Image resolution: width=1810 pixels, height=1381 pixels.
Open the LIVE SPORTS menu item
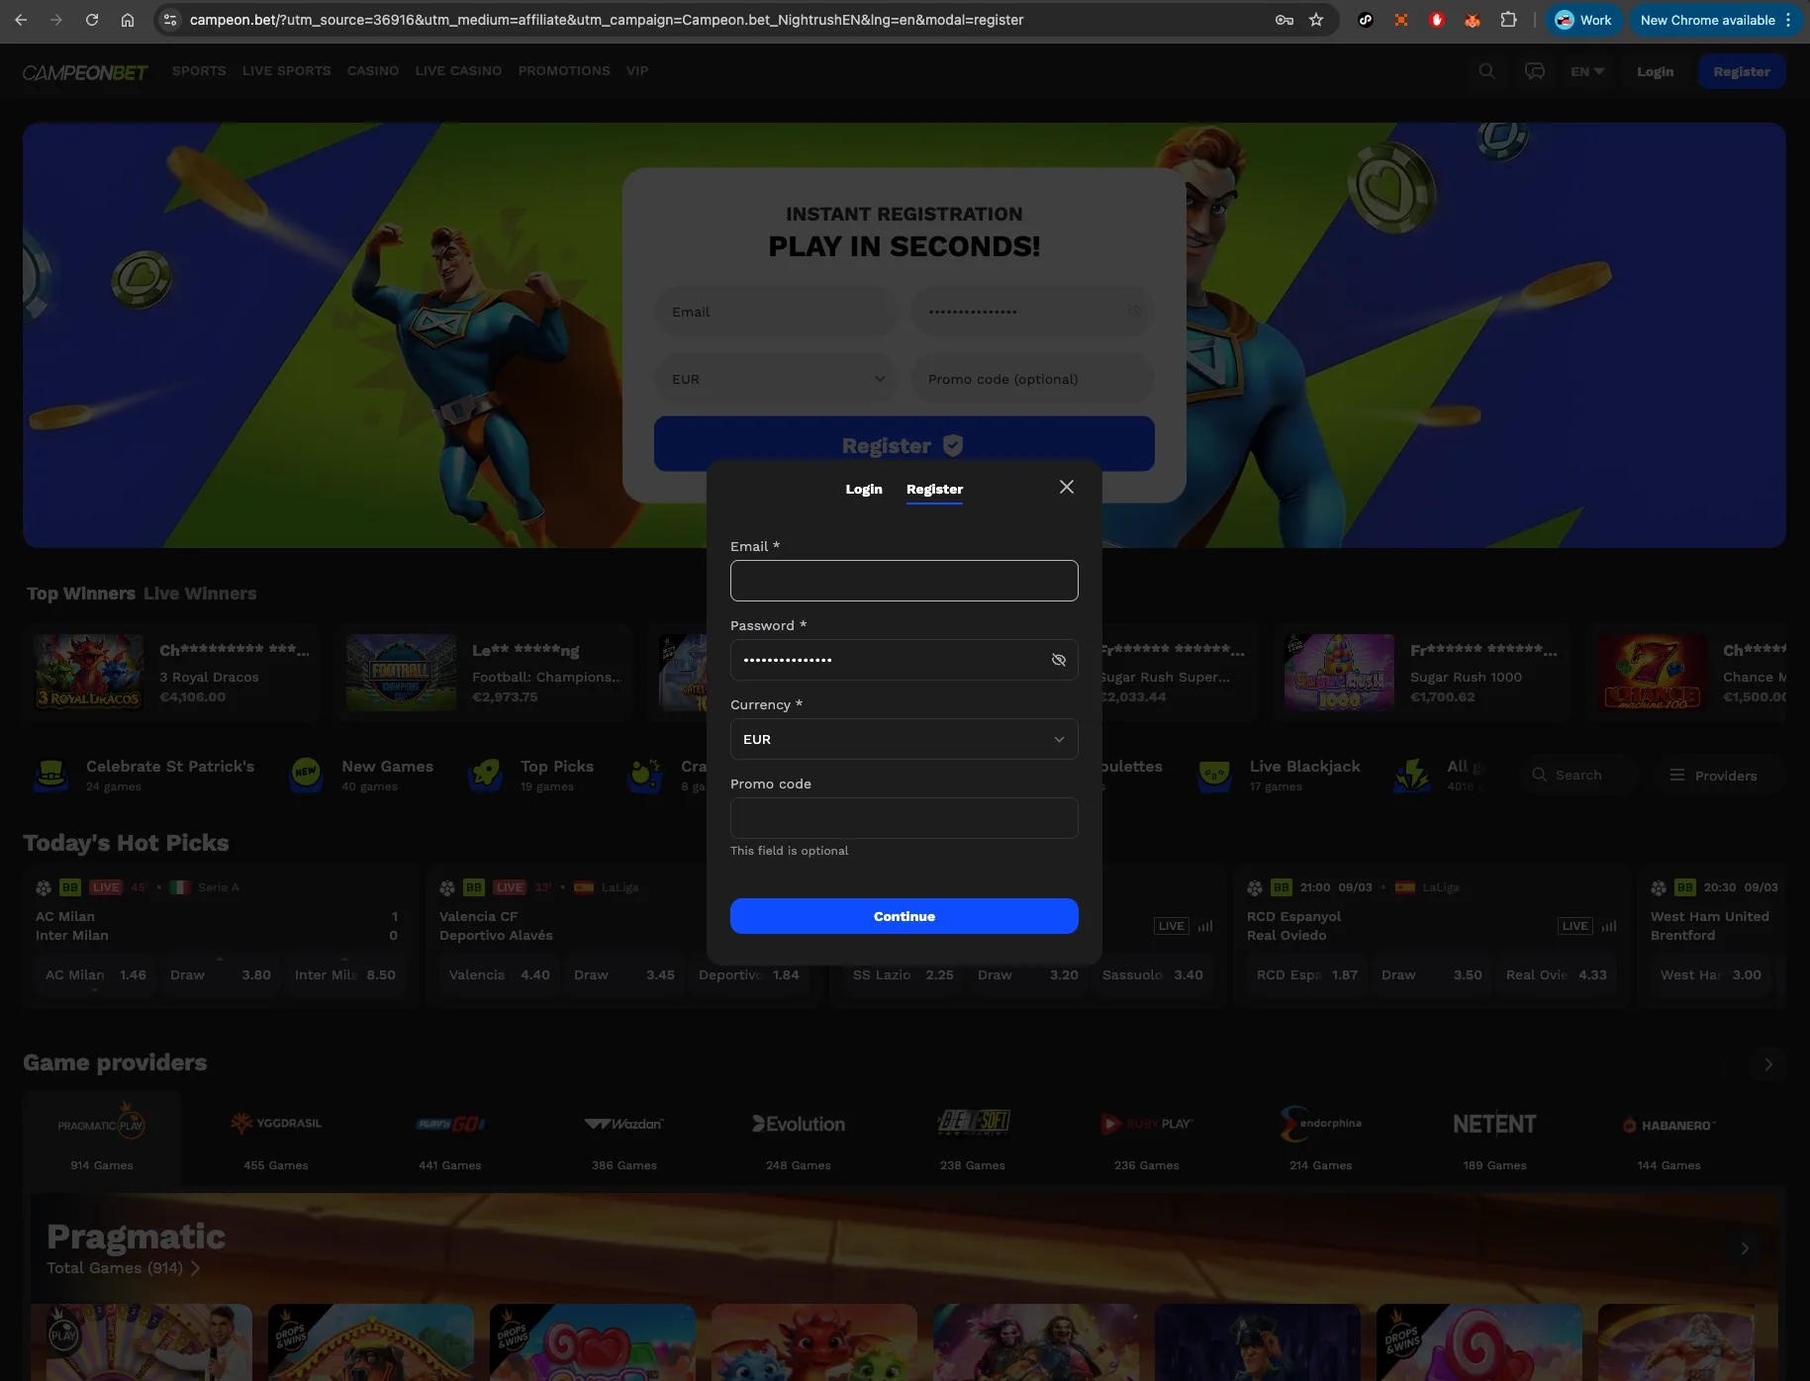pyautogui.click(x=286, y=71)
